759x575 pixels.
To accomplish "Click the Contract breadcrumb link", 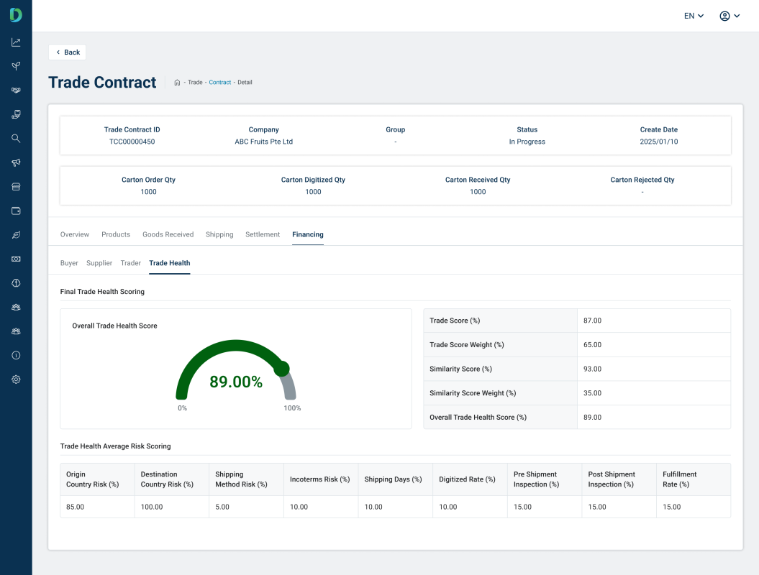I will (x=220, y=83).
